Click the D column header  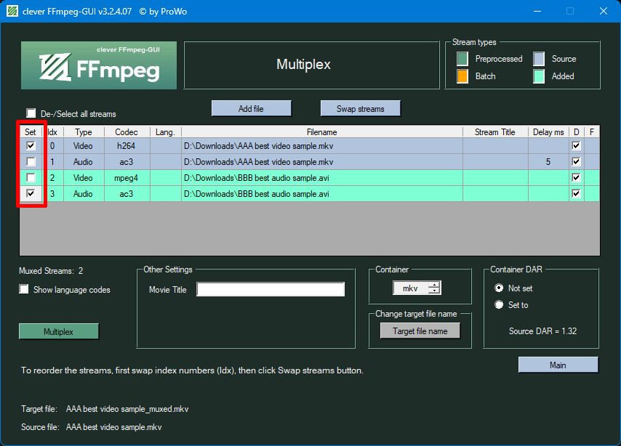point(577,131)
